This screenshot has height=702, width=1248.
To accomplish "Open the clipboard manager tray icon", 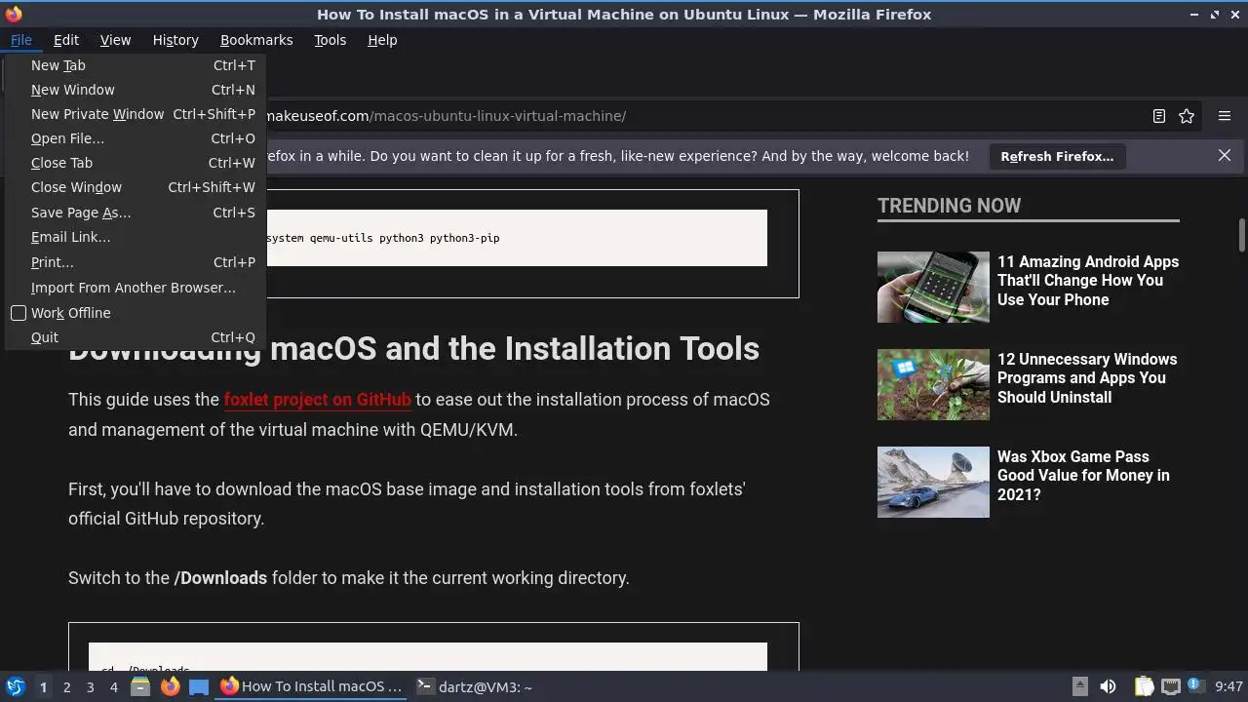I will pyautogui.click(x=1144, y=686).
